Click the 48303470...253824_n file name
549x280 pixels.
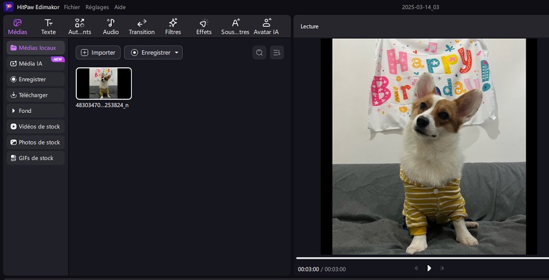coord(102,105)
